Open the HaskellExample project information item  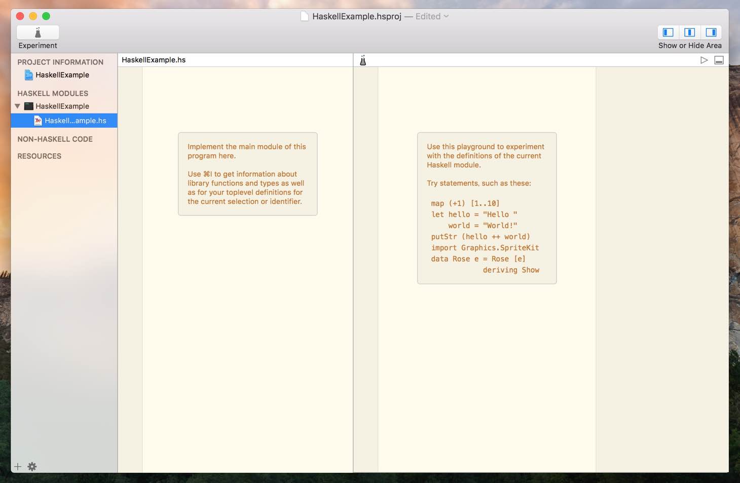(62, 75)
